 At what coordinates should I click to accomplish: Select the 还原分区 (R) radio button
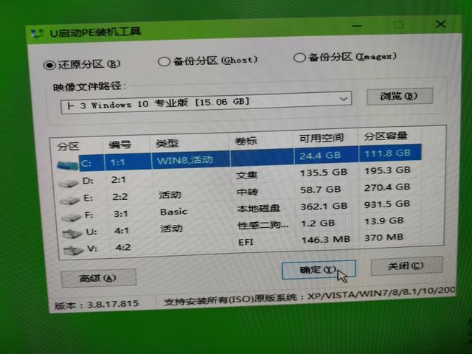click(49, 65)
